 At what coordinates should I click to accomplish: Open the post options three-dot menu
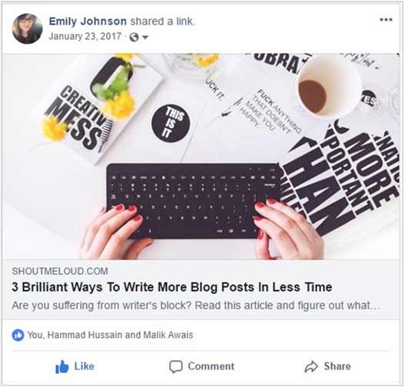coord(386,20)
